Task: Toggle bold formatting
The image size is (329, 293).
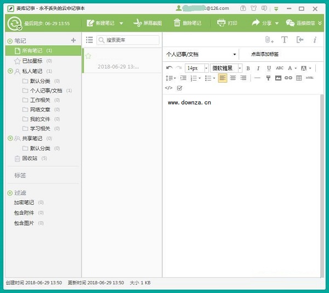Action: coord(248,68)
